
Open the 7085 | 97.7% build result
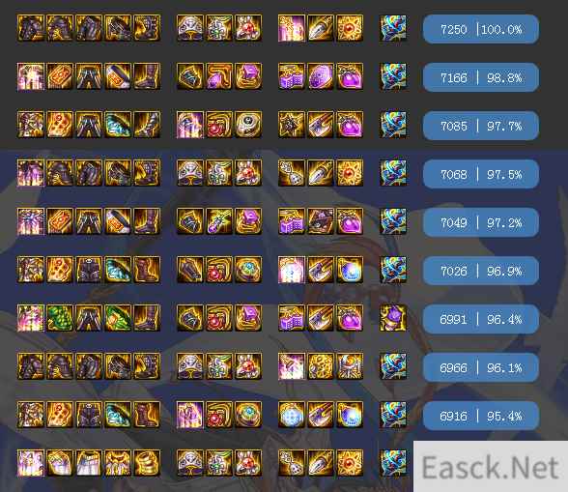(481, 126)
